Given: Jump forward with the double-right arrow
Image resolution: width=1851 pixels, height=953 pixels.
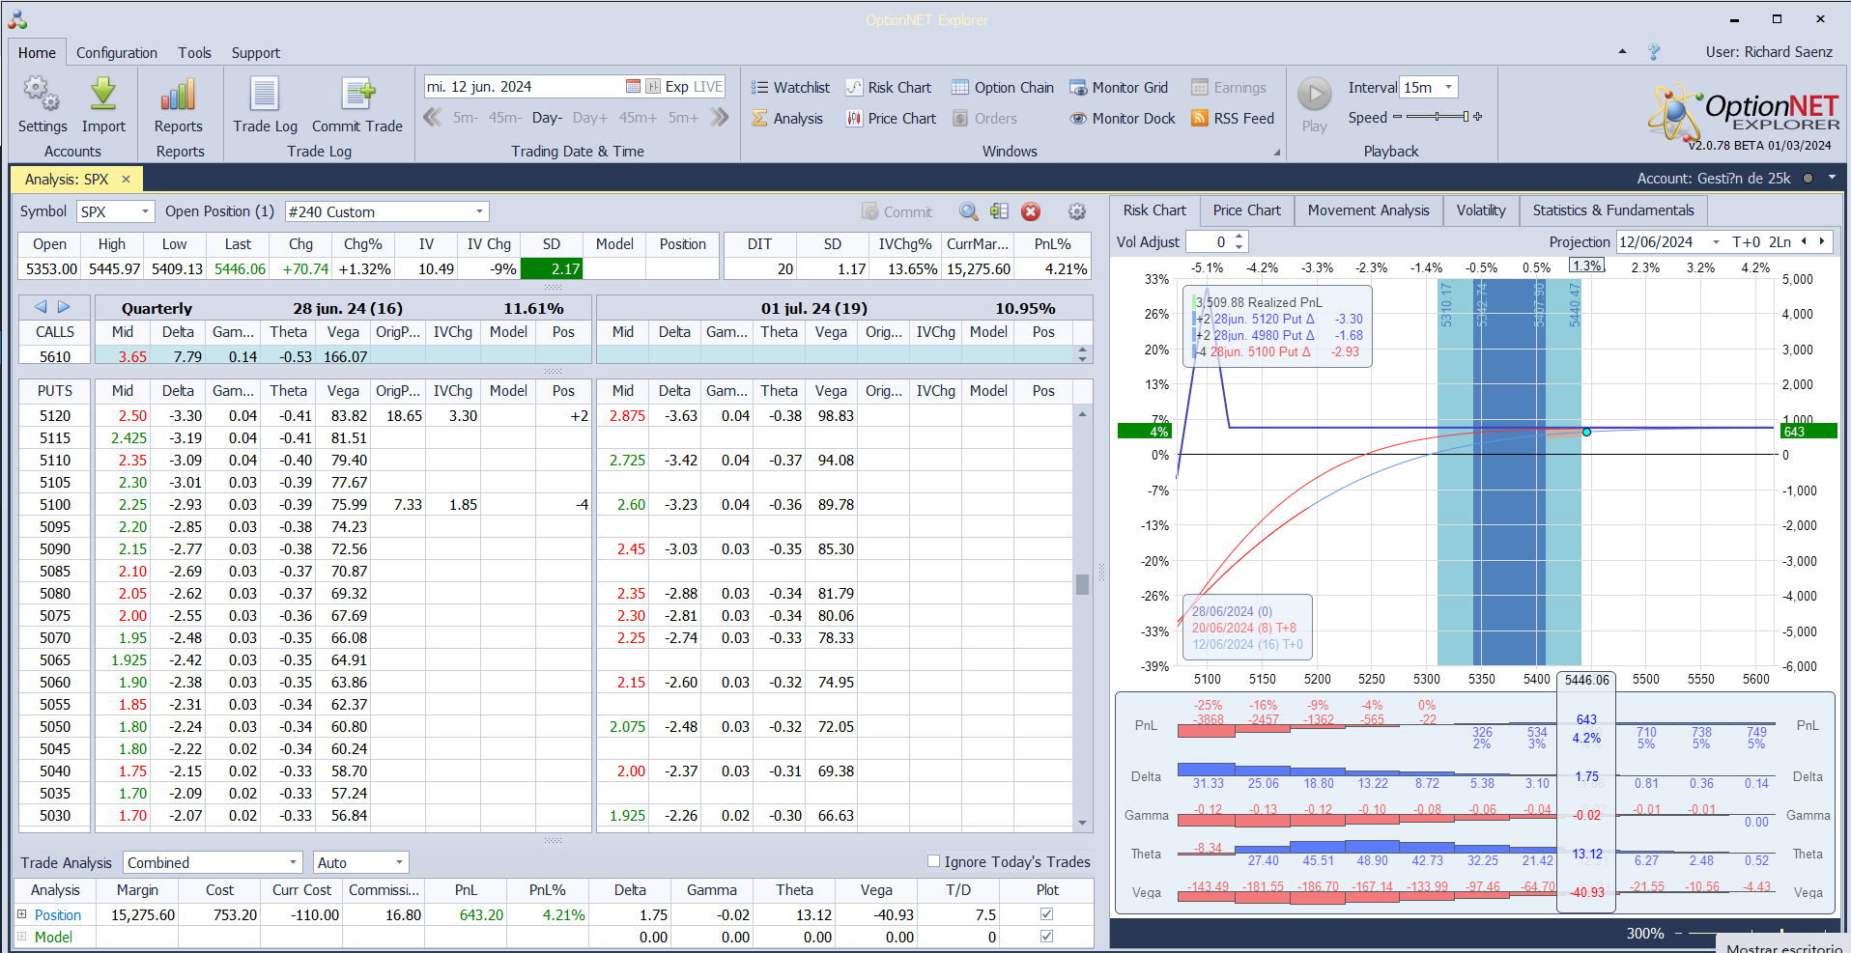Looking at the screenshot, I should pyautogui.click(x=719, y=118).
